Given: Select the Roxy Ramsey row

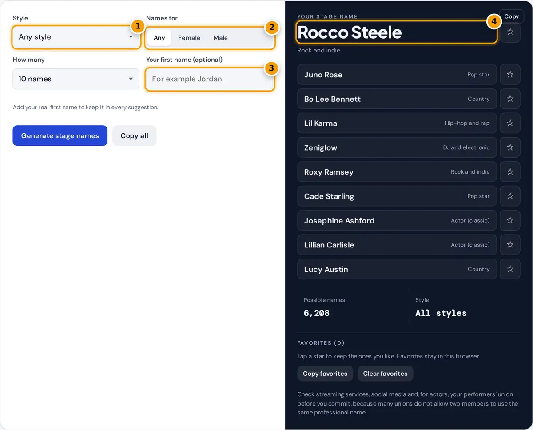Looking at the screenshot, I should [397, 171].
